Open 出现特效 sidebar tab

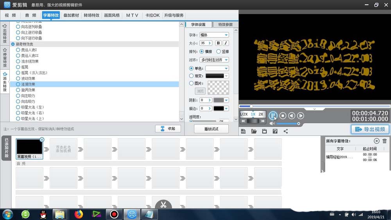pyautogui.click(x=5, y=34)
